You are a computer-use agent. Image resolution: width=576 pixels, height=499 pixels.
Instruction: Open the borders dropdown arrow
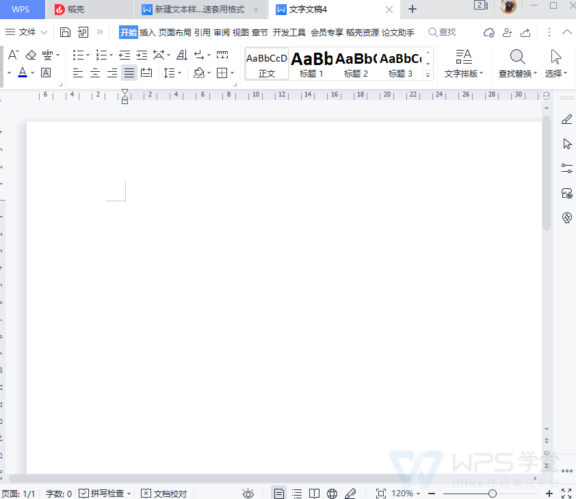tap(232, 73)
